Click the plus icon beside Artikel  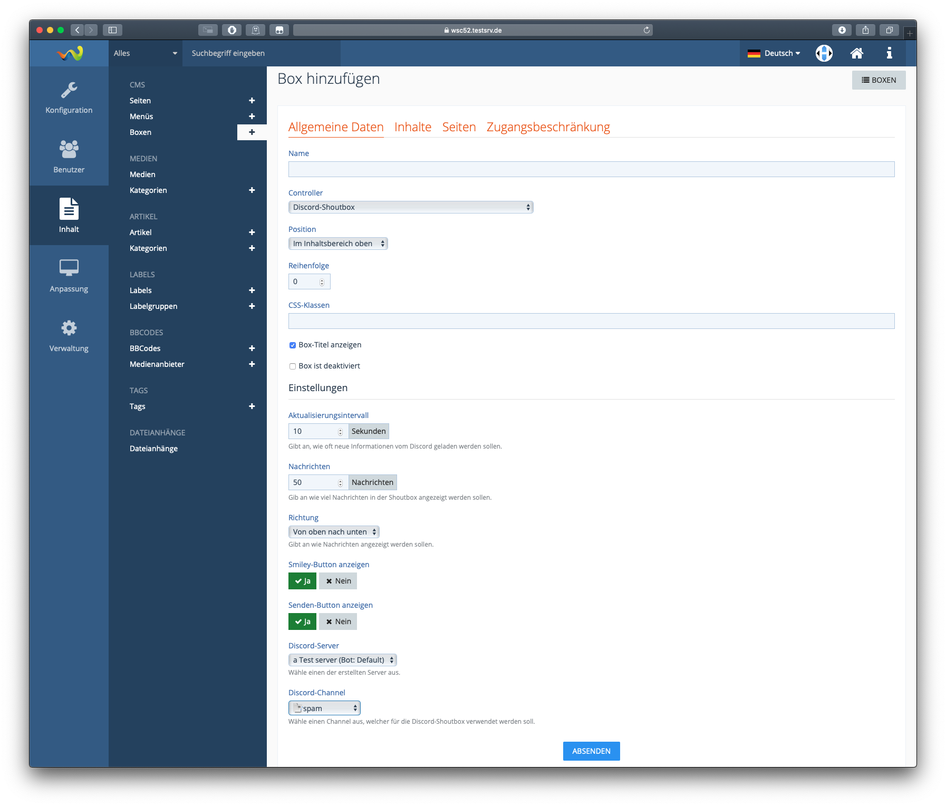[x=252, y=232]
